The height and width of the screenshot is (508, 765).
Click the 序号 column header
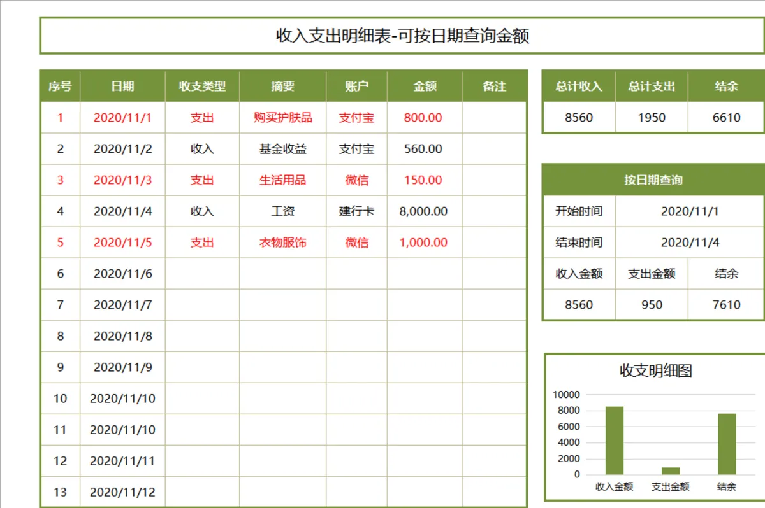pos(61,87)
